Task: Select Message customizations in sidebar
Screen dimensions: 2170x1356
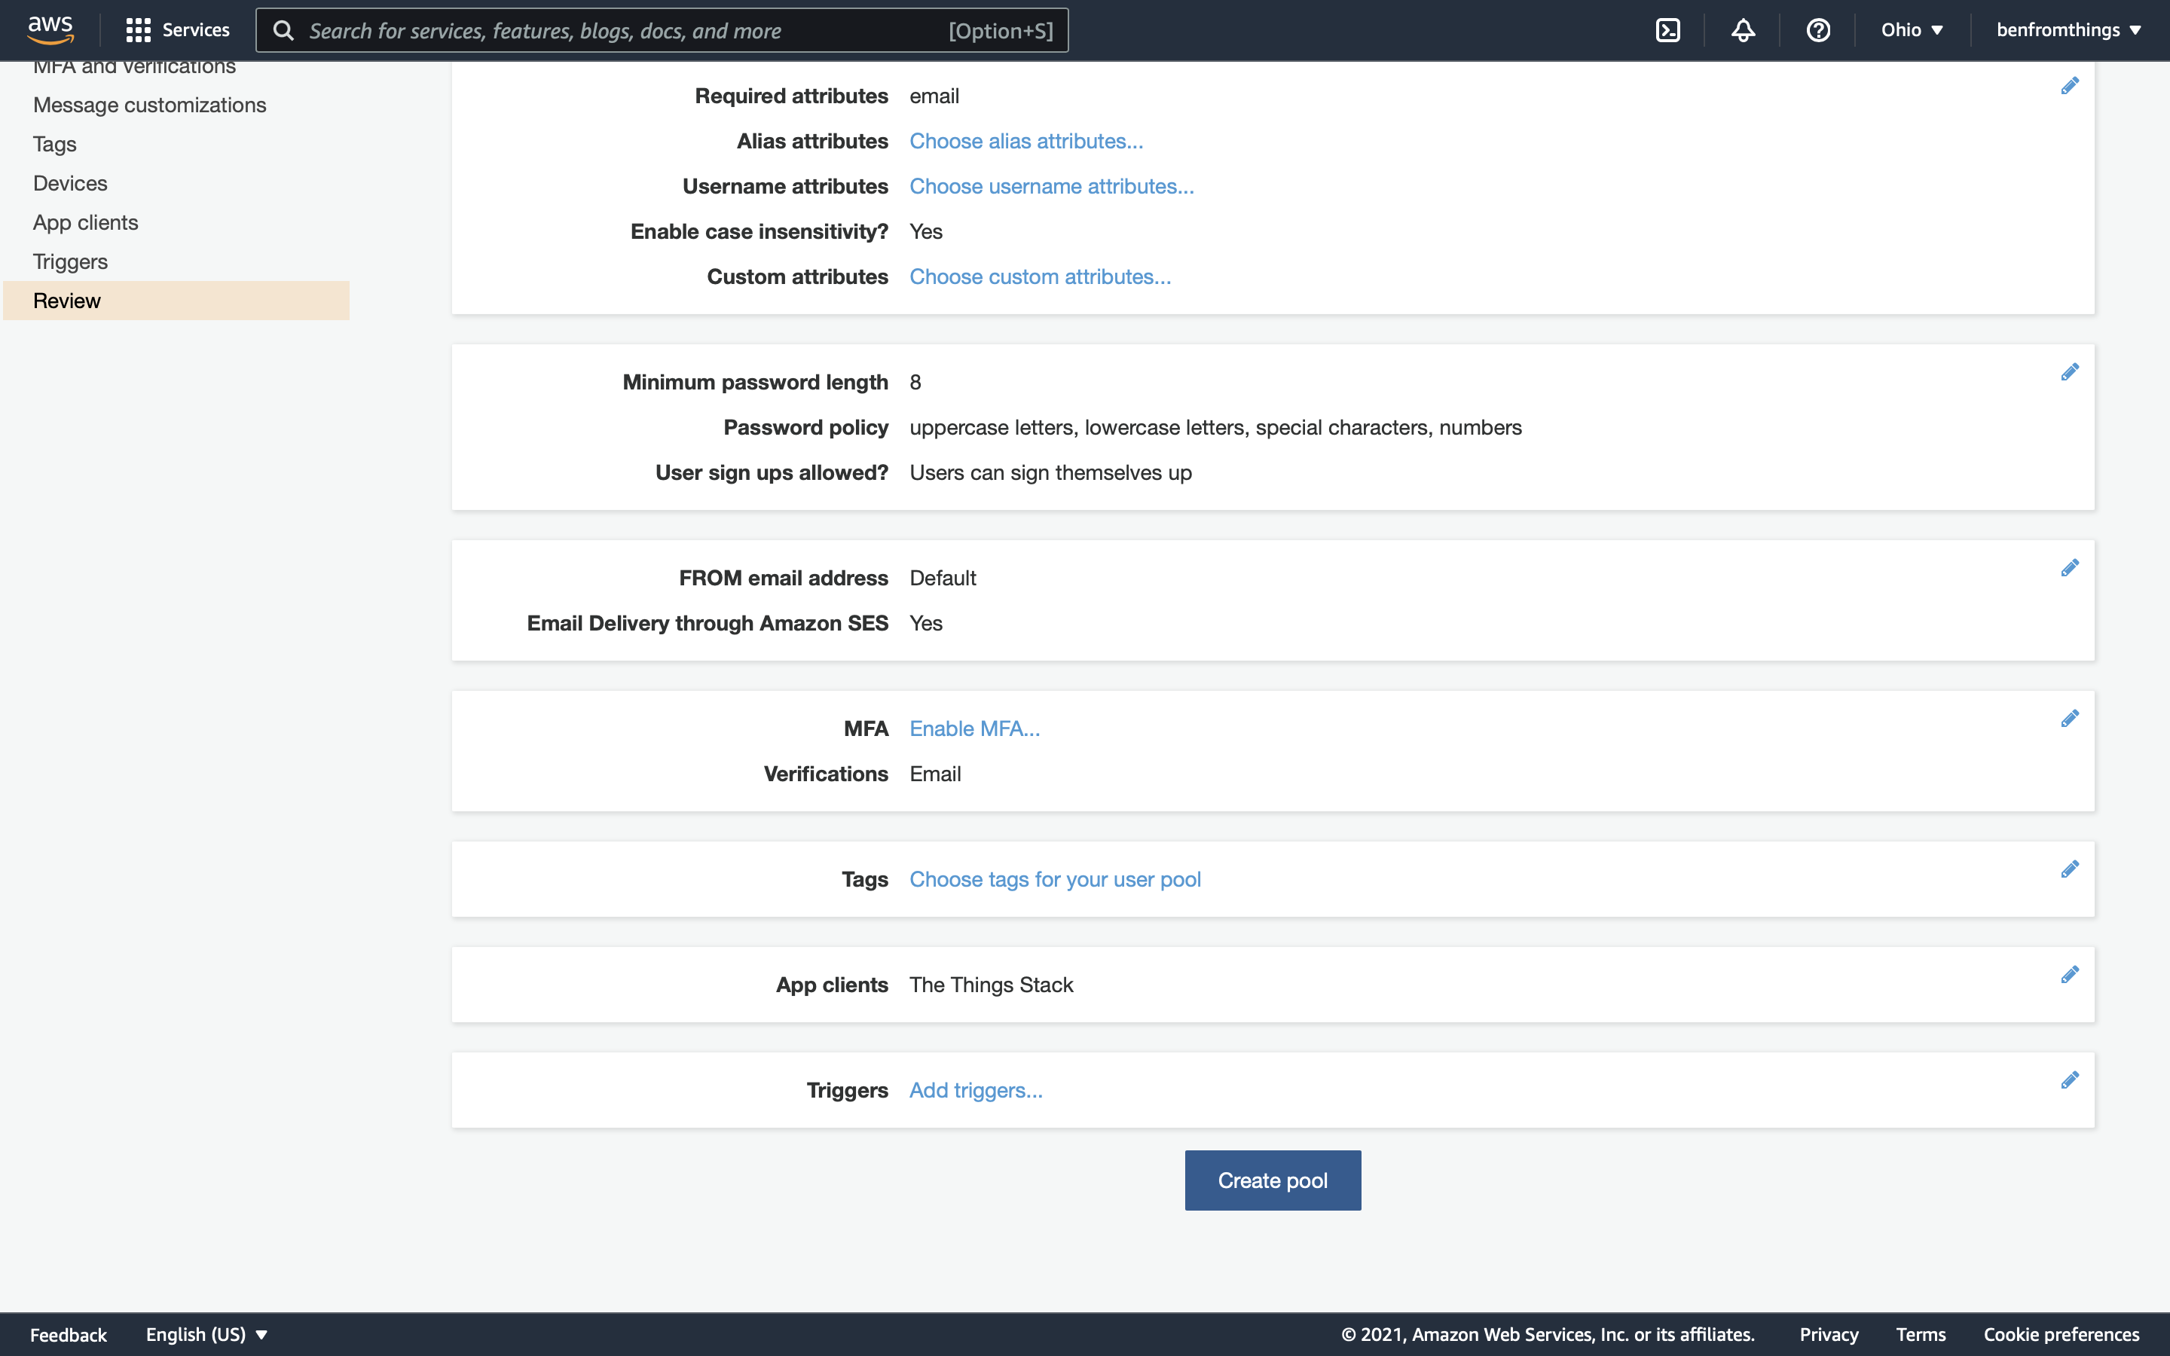Action: [x=149, y=105]
